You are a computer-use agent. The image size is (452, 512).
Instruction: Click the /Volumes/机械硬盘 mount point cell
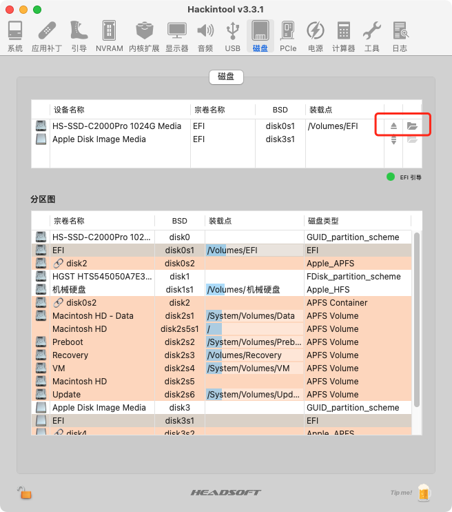pos(254,289)
